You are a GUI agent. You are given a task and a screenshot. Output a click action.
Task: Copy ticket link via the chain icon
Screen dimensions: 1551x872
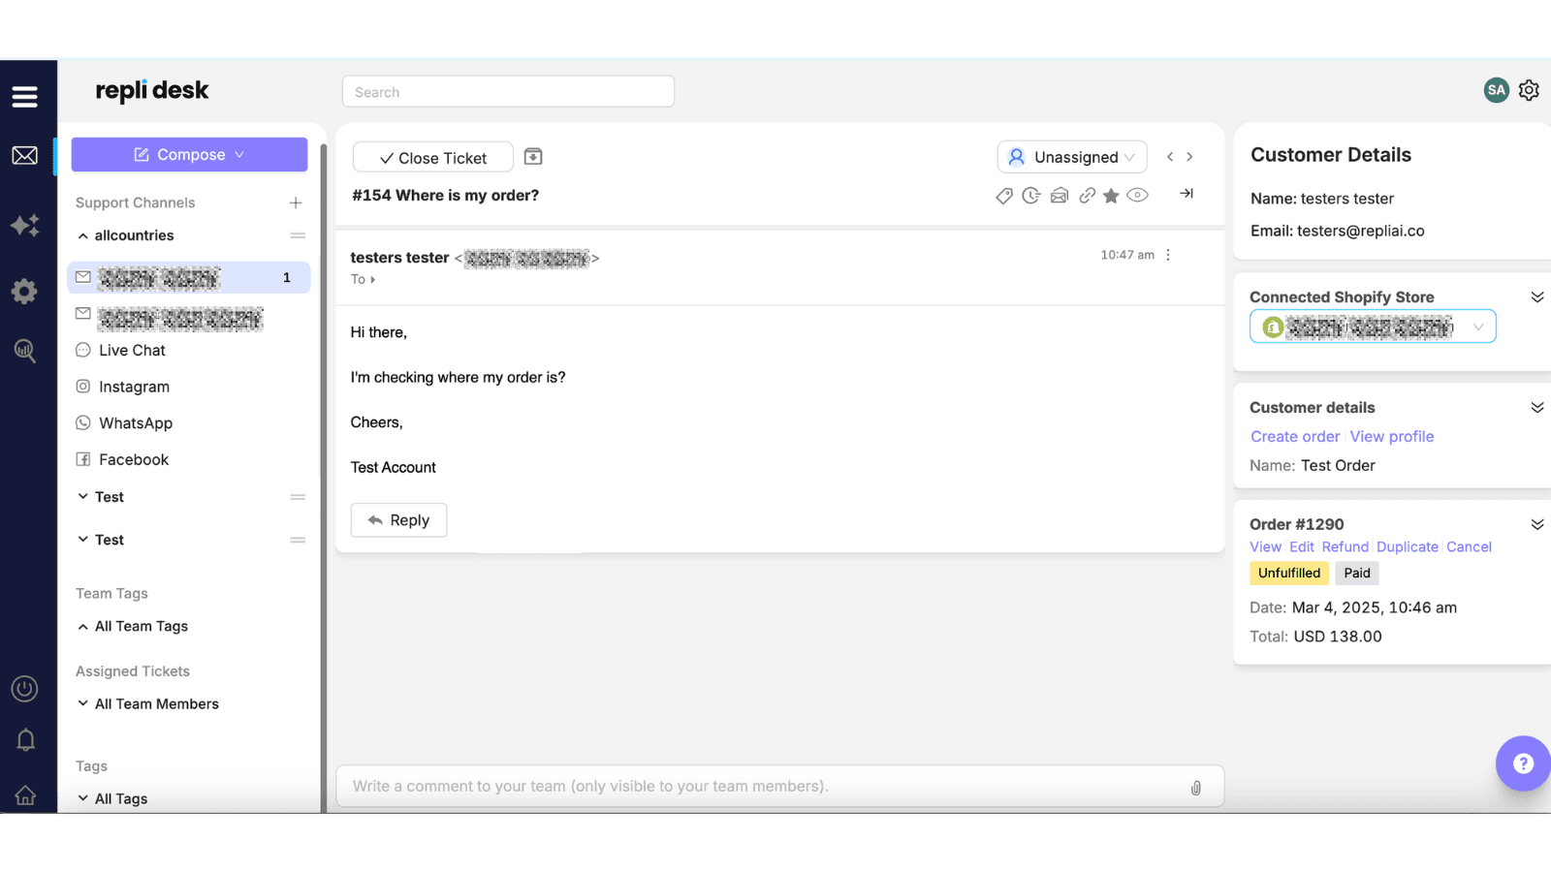coord(1087,195)
